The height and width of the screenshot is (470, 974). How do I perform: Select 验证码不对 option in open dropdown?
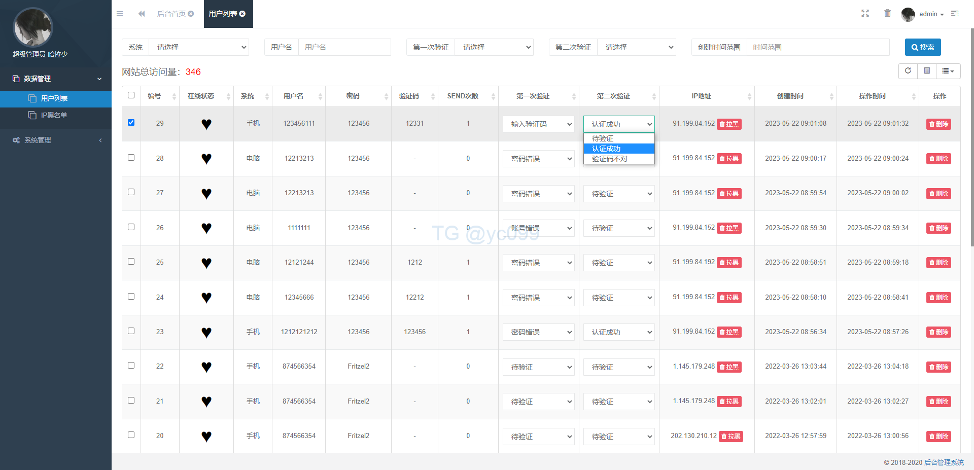point(610,159)
